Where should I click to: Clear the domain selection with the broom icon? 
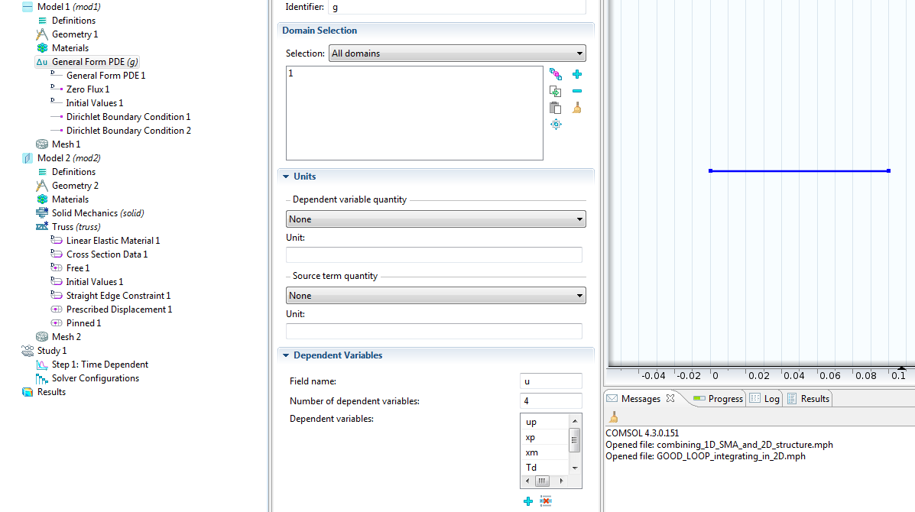[577, 108]
